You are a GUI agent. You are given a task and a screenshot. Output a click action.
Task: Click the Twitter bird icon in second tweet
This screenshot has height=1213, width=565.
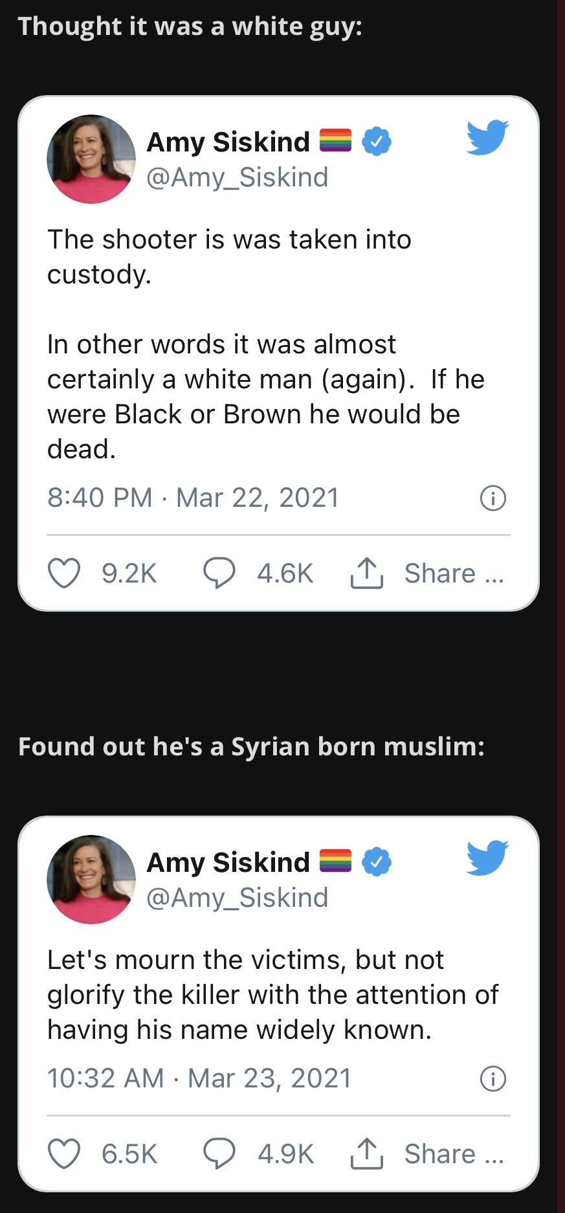487,858
